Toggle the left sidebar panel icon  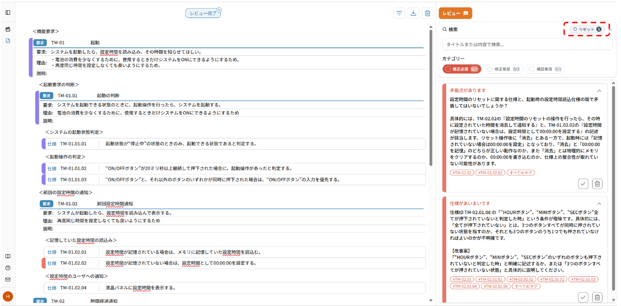[7, 12]
